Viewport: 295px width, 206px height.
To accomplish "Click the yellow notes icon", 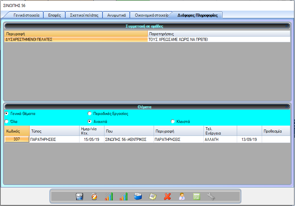I will (x=153, y=196).
